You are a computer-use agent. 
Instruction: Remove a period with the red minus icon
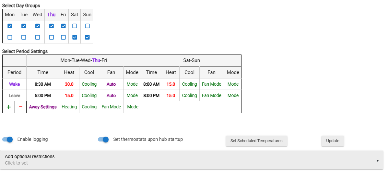20,107
